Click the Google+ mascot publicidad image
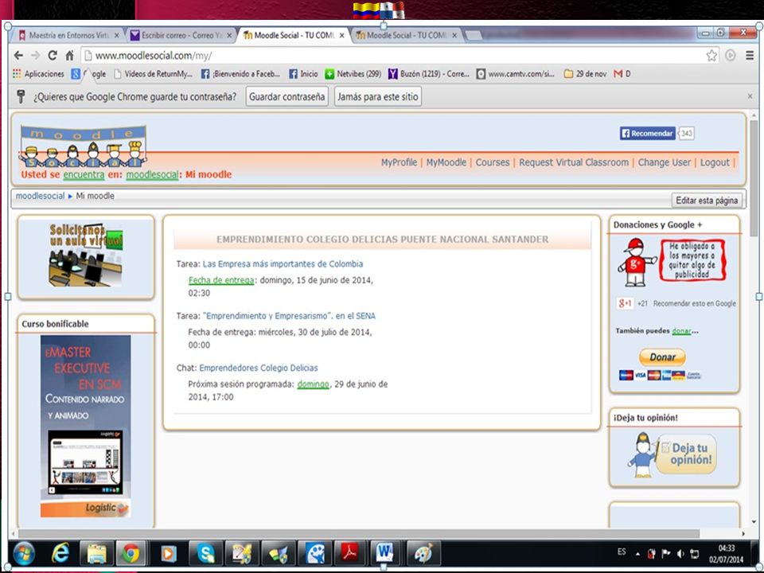 (x=672, y=262)
